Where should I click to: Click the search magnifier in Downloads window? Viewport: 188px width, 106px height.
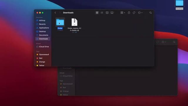point(150,13)
